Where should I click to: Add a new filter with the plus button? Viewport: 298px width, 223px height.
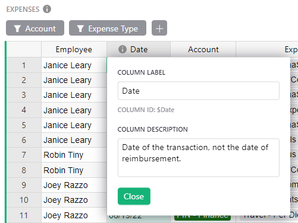159,28
